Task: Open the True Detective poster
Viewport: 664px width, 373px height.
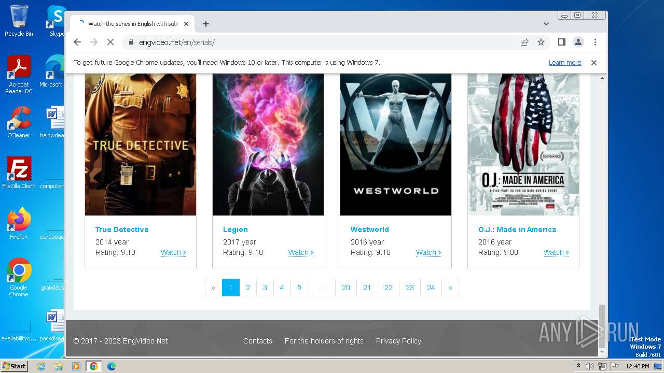Action: coord(141,145)
